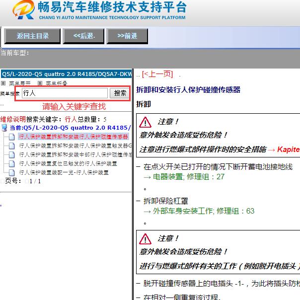300x300 pixels.
Task: Click the 搜索 search button
Action: coord(120,93)
